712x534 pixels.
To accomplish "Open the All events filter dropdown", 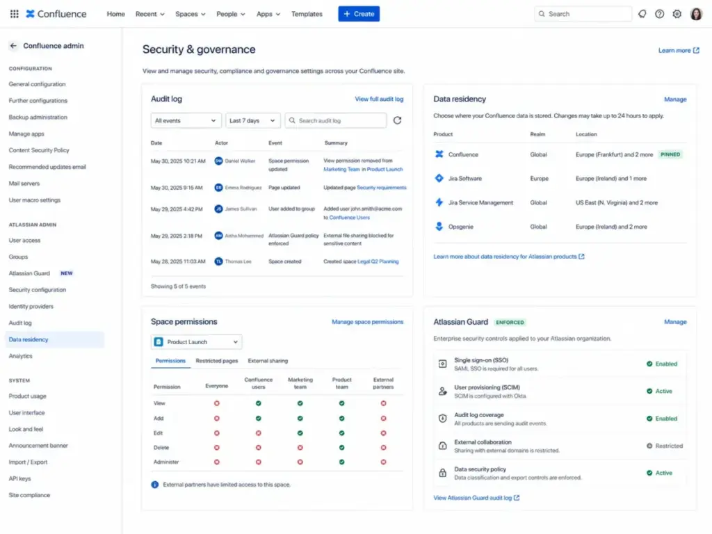I will [x=186, y=121].
